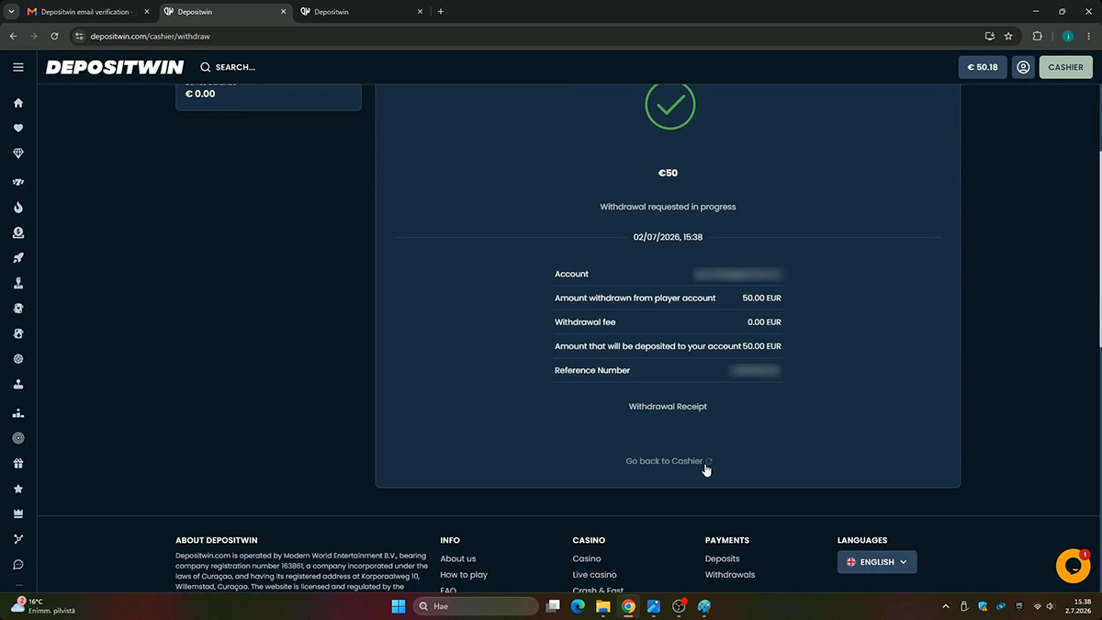Show hidden system tray icons chevron
This screenshot has height=620, width=1102.
[945, 606]
